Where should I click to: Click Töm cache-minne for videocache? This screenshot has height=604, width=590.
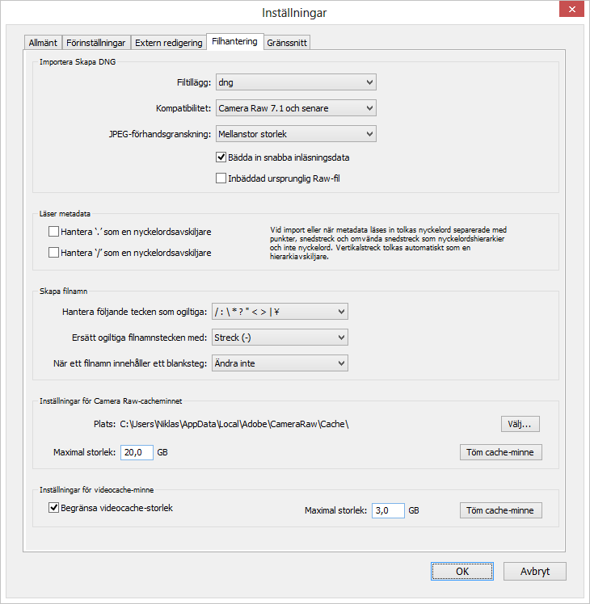pos(500,510)
